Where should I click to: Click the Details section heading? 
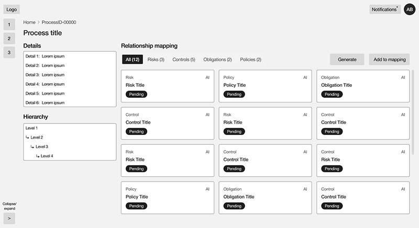coord(32,46)
